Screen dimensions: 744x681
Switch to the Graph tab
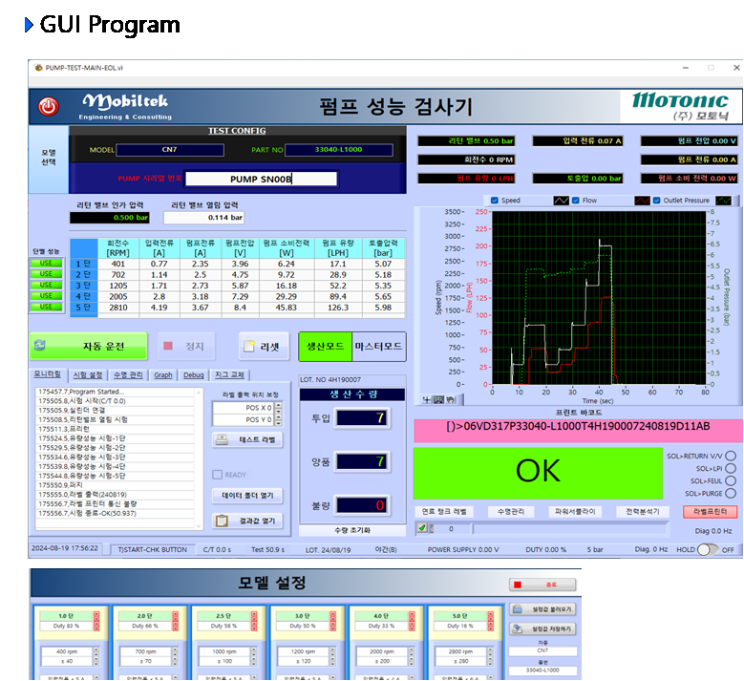click(162, 375)
